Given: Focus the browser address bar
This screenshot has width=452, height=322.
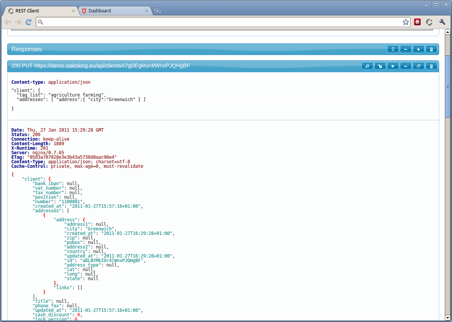Looking at the screenshot, I should point(223,22).
